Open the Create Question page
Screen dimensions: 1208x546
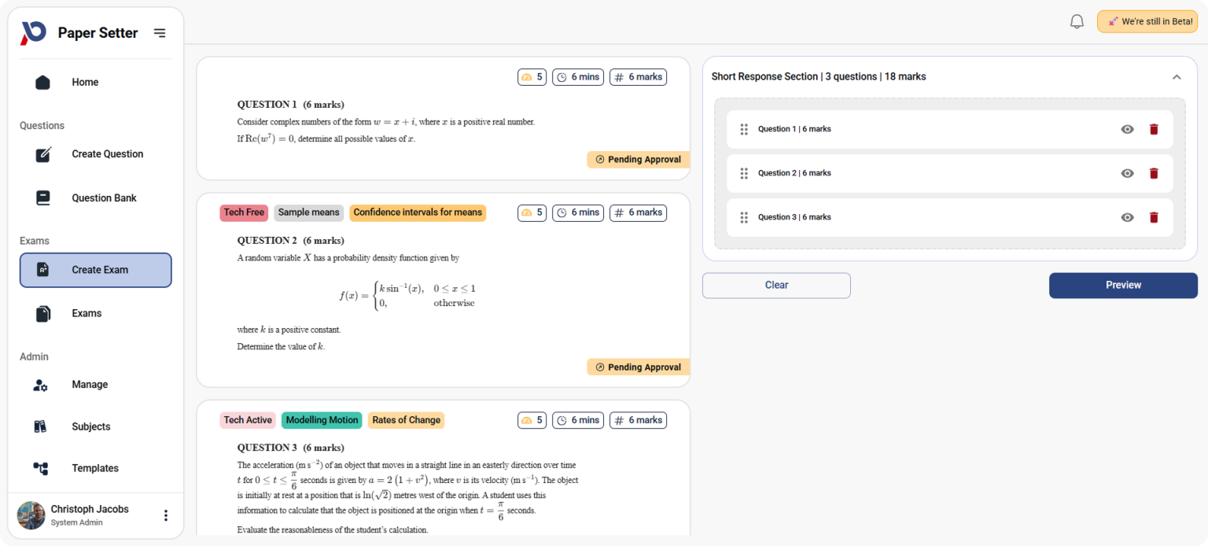(107, 153)
